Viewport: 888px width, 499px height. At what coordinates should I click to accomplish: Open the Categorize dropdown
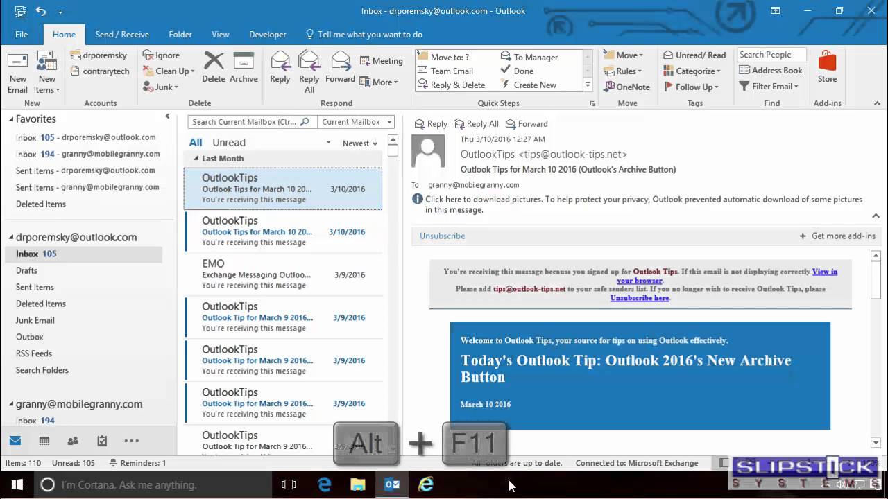pos(692,71)
